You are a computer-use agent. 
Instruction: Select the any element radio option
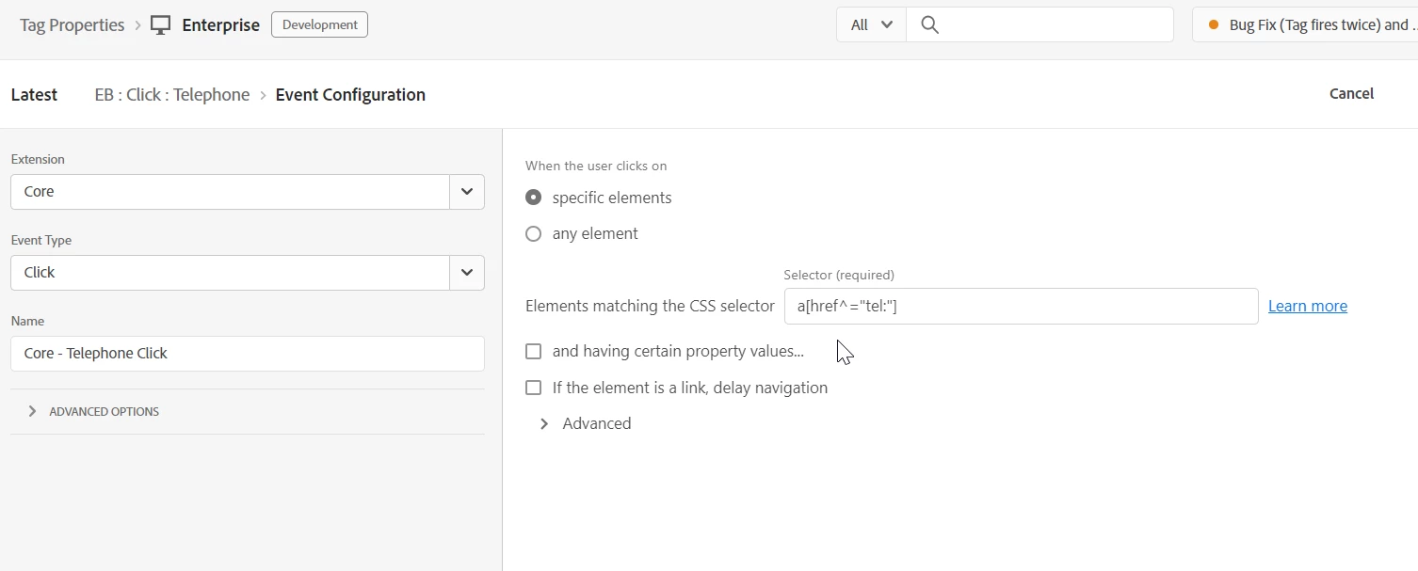pos(534,233)
